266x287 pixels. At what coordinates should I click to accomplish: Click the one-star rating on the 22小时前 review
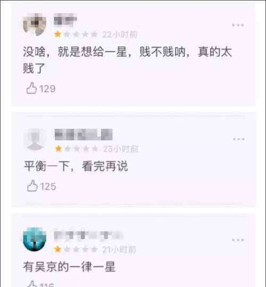(76, 35)
